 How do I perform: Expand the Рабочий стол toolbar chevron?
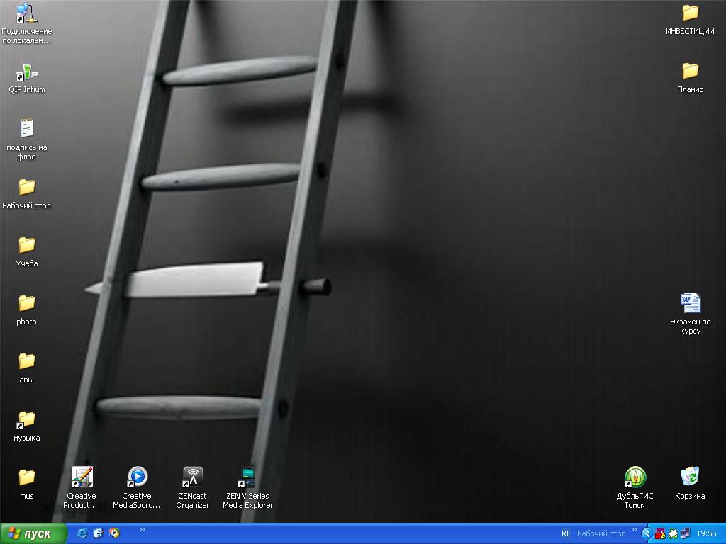pos(635,530)
